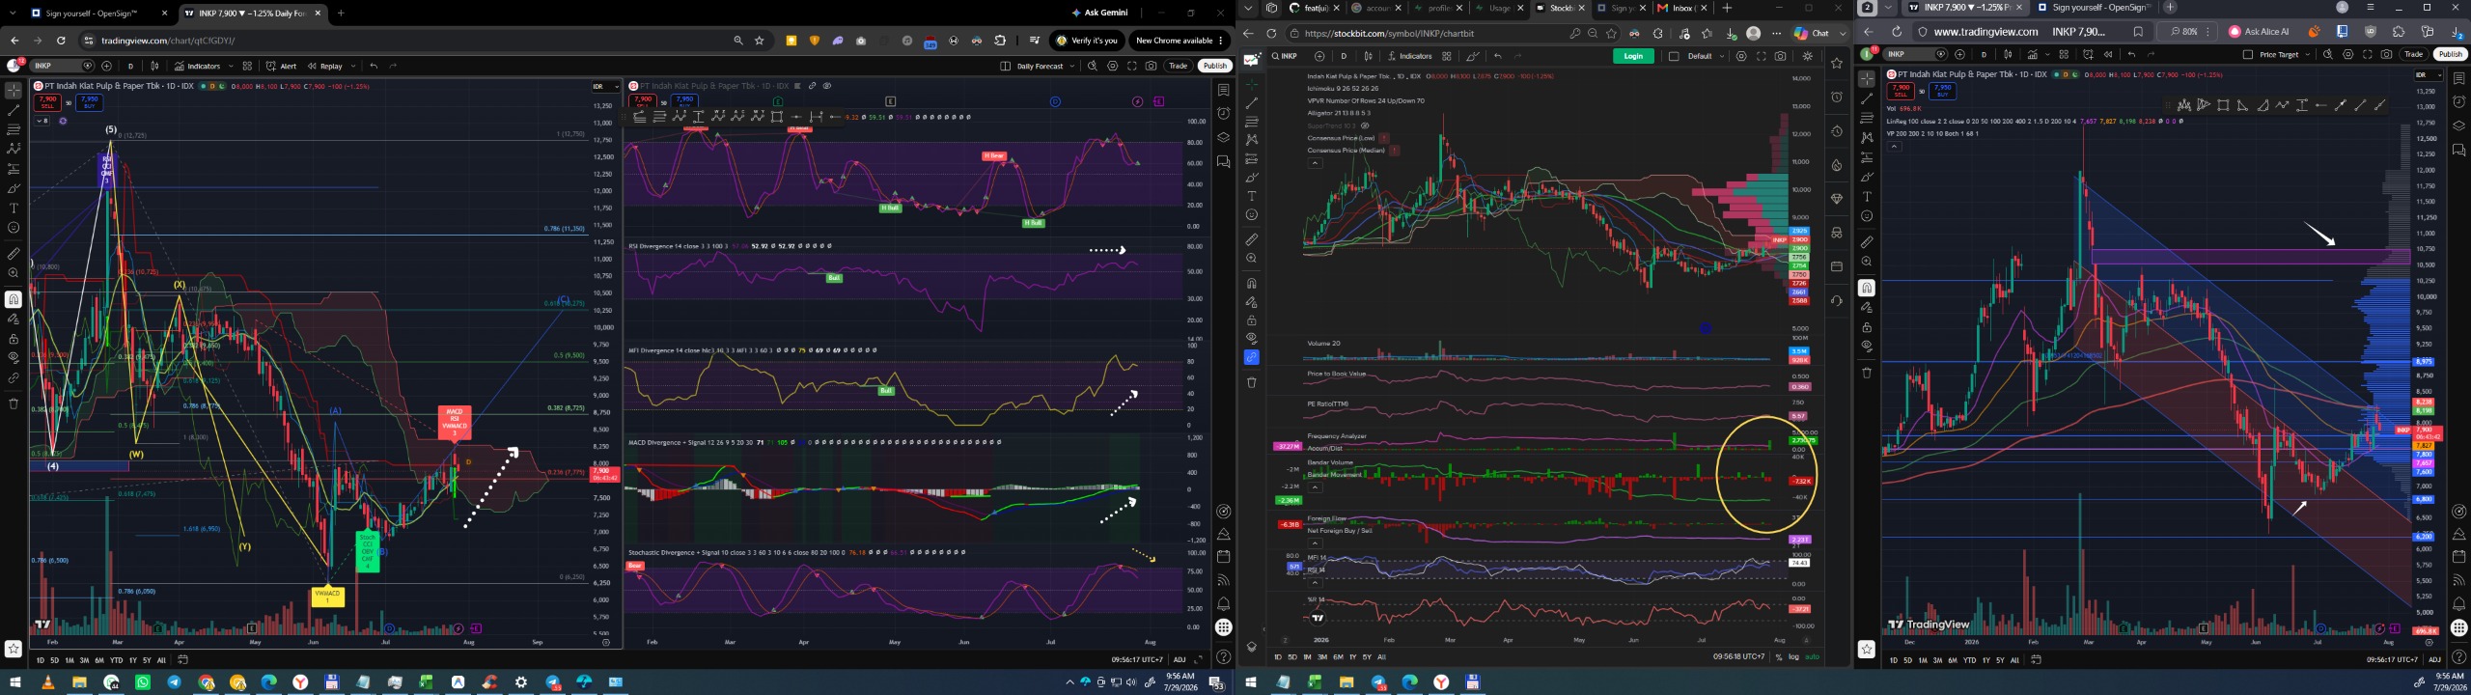
Task: Click Stockbit compare/add symbol plus icon
Action: click(1319, 57)
